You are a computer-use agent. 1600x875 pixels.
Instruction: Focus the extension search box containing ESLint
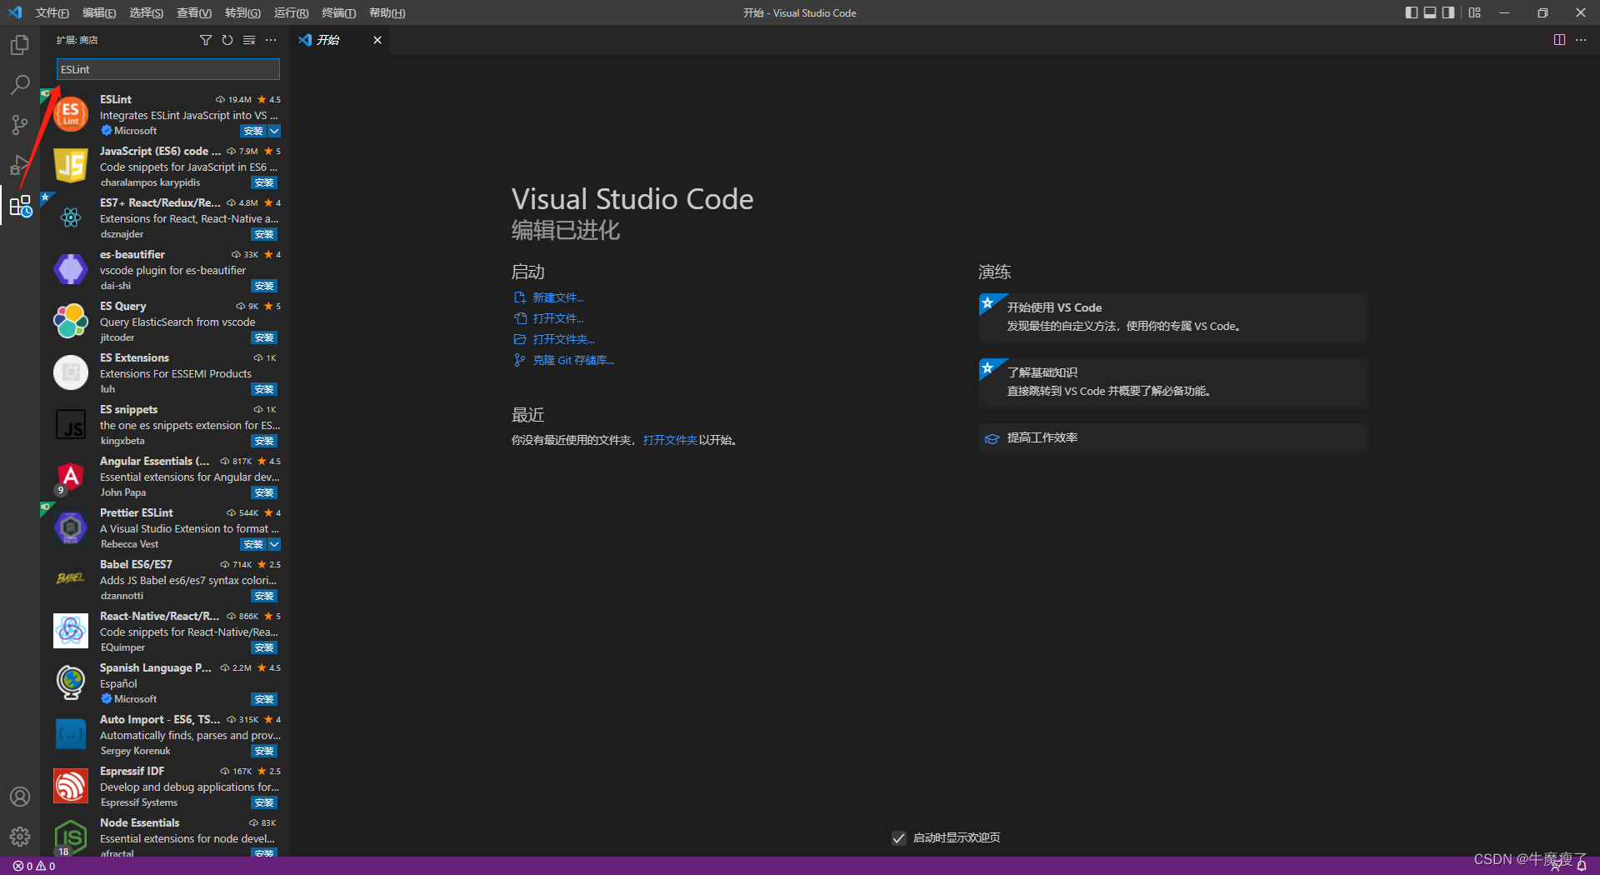167,69
